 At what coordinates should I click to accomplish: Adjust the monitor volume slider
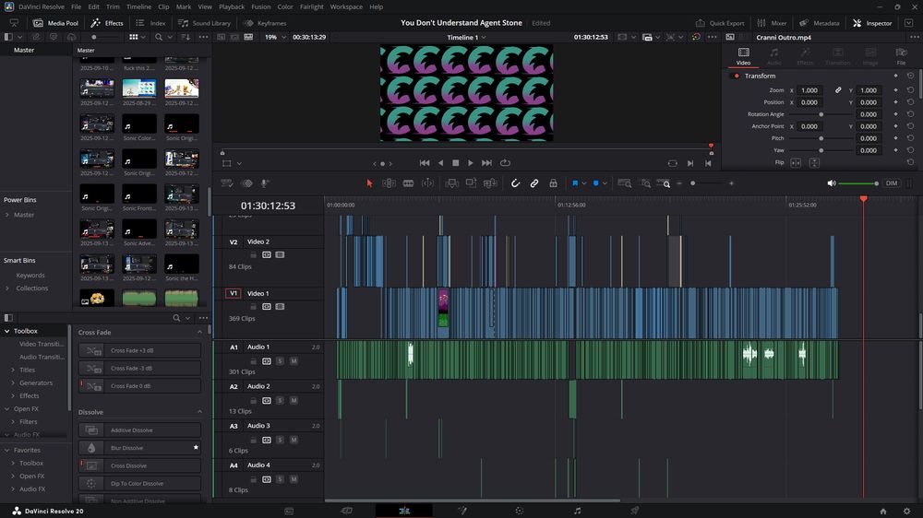click(x=858, y=183)
